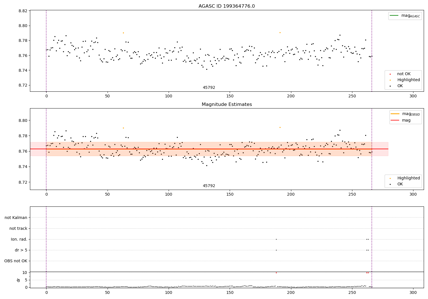This screenshot has height=299, width=428.
Task: Click the "10" tick on dr axis
Action: pyautogui.click(x=25, y=273)
